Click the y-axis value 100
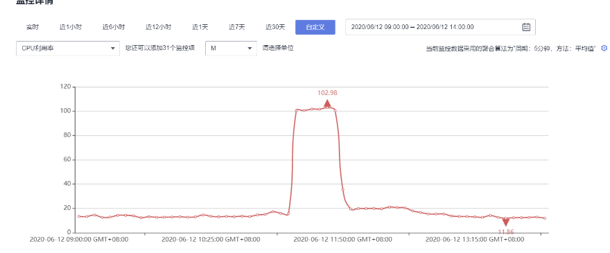 [65, 111]
